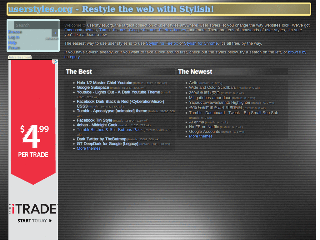Open the Avito style link
Viewport: 320px width, 240px height.
click(x=194, y=83)
